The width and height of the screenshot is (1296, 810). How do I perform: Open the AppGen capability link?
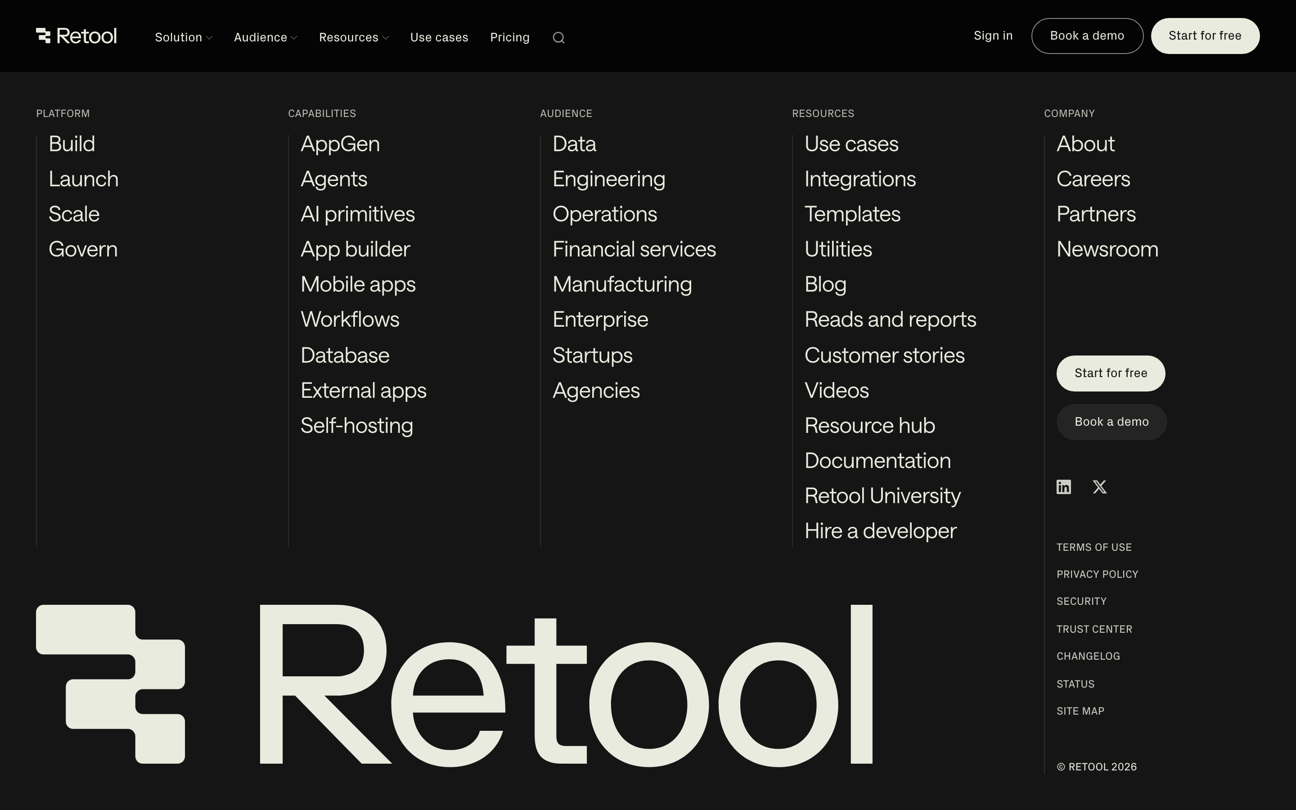click(x=340, y=144)
